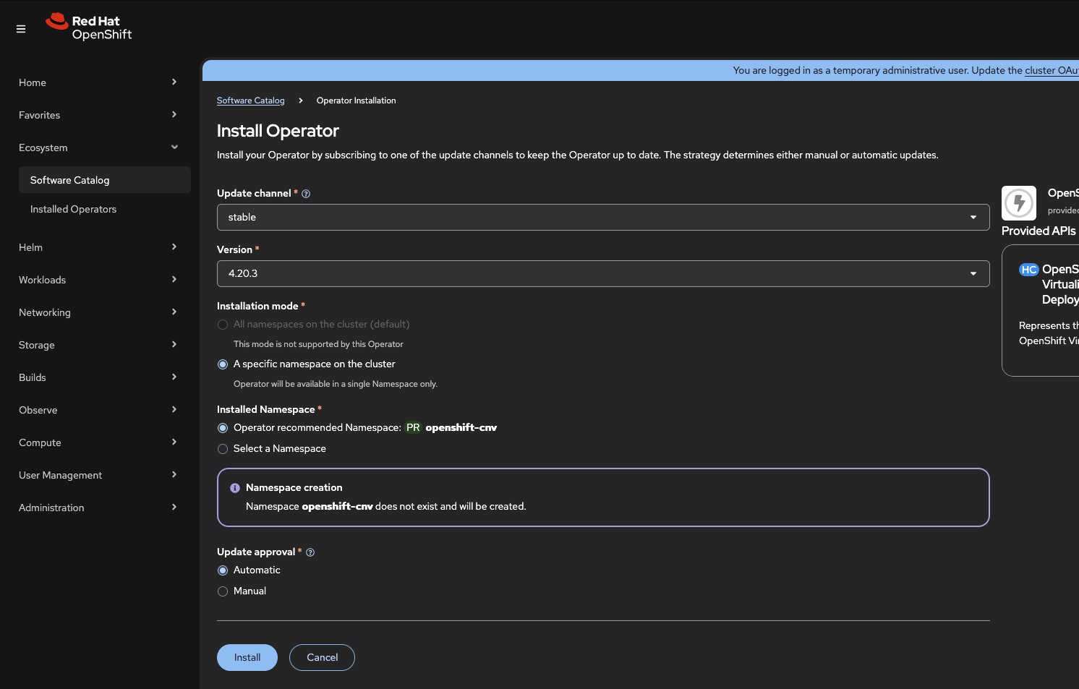Click the Cancel button
The image size is (1079, 689).
pos(322,657)
